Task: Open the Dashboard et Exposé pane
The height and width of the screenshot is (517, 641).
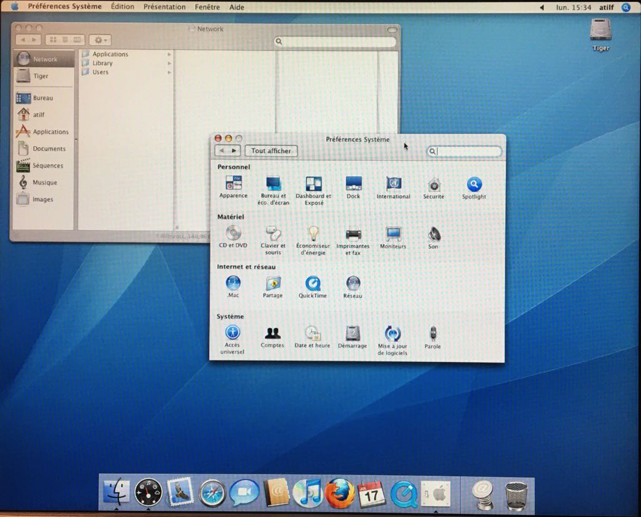Action: [x=313, y=184]
